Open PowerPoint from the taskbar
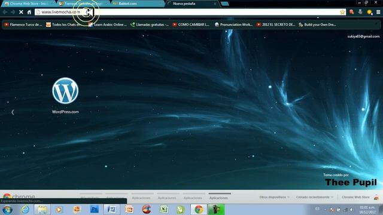383x215 pixels. pos(129,210)
